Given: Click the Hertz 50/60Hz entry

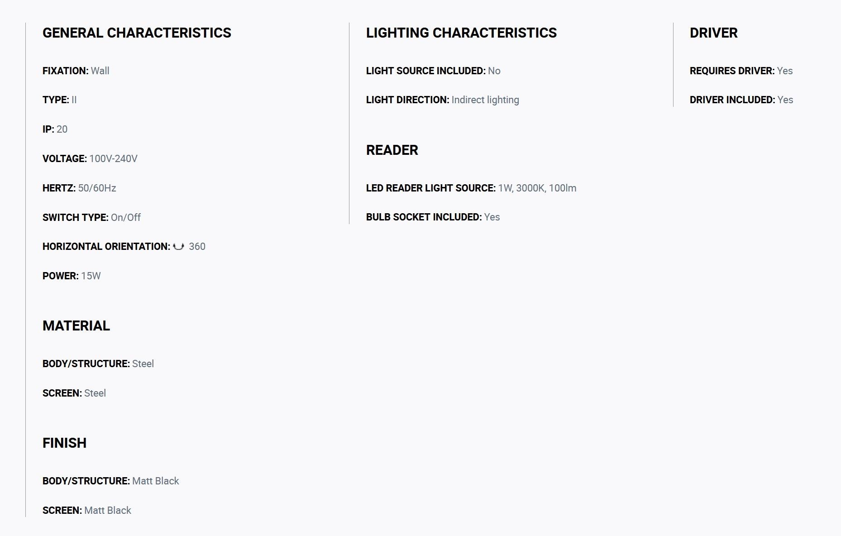Looking at the screenshot, I should 79,188.
